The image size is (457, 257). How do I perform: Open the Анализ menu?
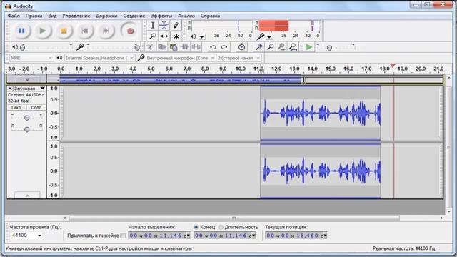click(186, 16)
